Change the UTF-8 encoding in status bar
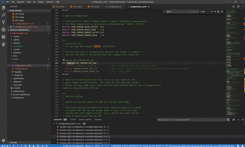 (x=97, y=146)
